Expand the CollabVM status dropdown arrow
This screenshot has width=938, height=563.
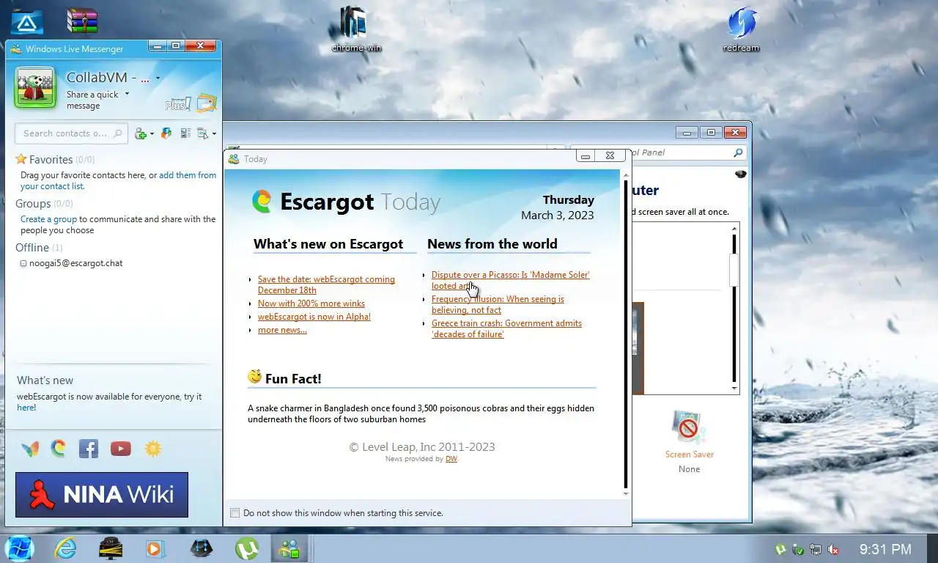pyautogui.click(x=158, y=78)
